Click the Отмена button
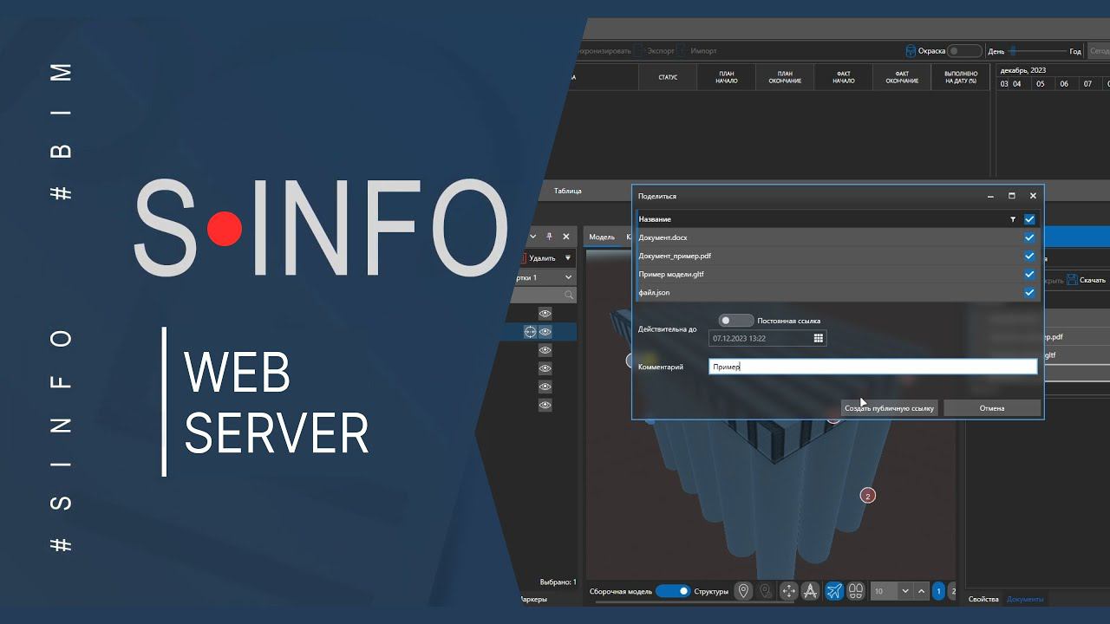The image size is (1110, 624). (992, 408)
